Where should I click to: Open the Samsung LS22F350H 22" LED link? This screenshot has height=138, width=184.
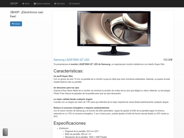pyautogui.click(x=71, y=60)
